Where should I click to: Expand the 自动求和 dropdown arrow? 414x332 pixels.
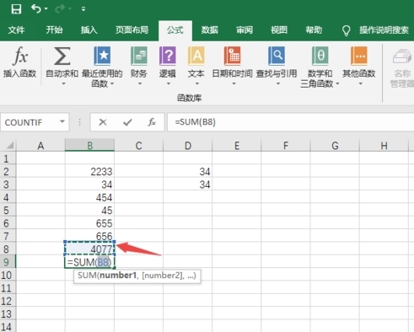click(63, 83)
